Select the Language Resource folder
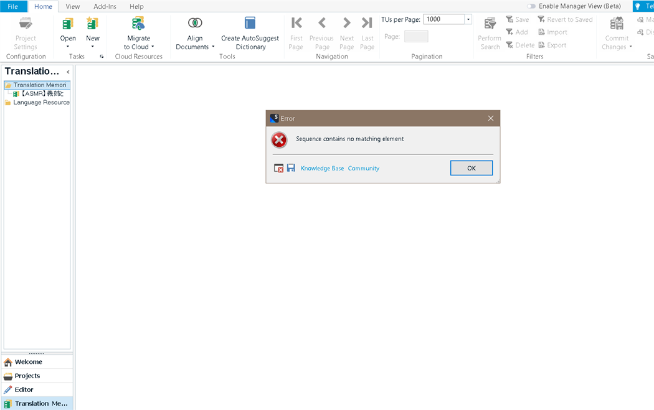This screenshot has height=410, width=654. pyautogui.click(x=41, y=102)
